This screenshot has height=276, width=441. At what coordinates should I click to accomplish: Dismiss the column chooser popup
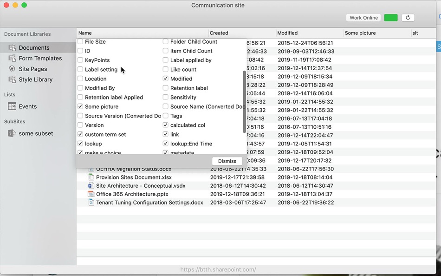pos(227,161)
